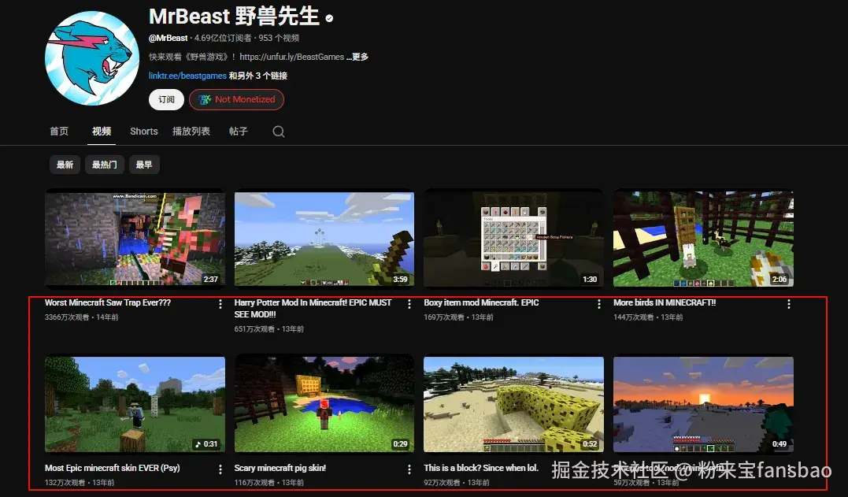This screenshot has width=848, height=497.
Task: Open more options for Worst Minecraft Saw Trap video
Action: [220, 304]
